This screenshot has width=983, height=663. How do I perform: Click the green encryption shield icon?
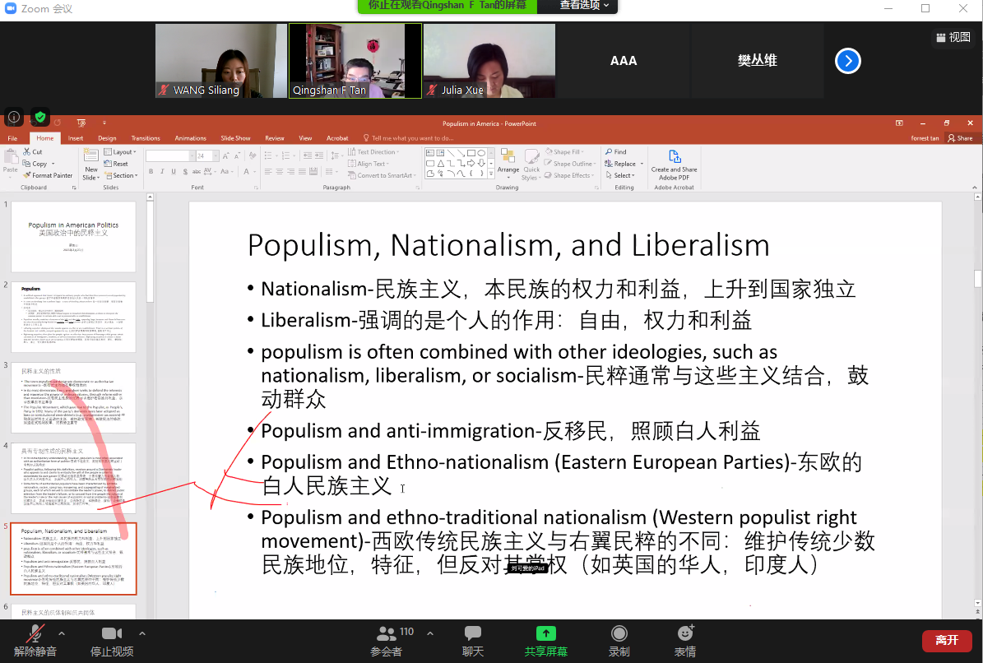39,117
